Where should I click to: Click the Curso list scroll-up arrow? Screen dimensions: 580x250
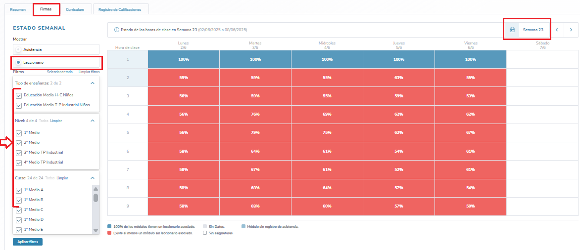[x=96, y=189]
